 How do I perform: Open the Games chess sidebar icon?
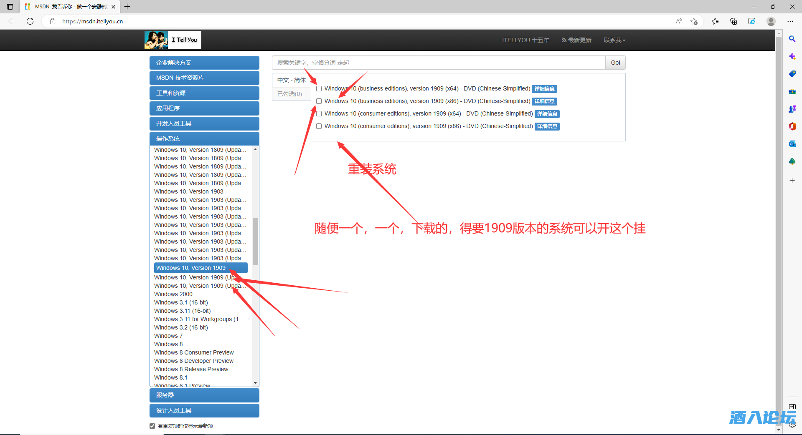point(792,109)
